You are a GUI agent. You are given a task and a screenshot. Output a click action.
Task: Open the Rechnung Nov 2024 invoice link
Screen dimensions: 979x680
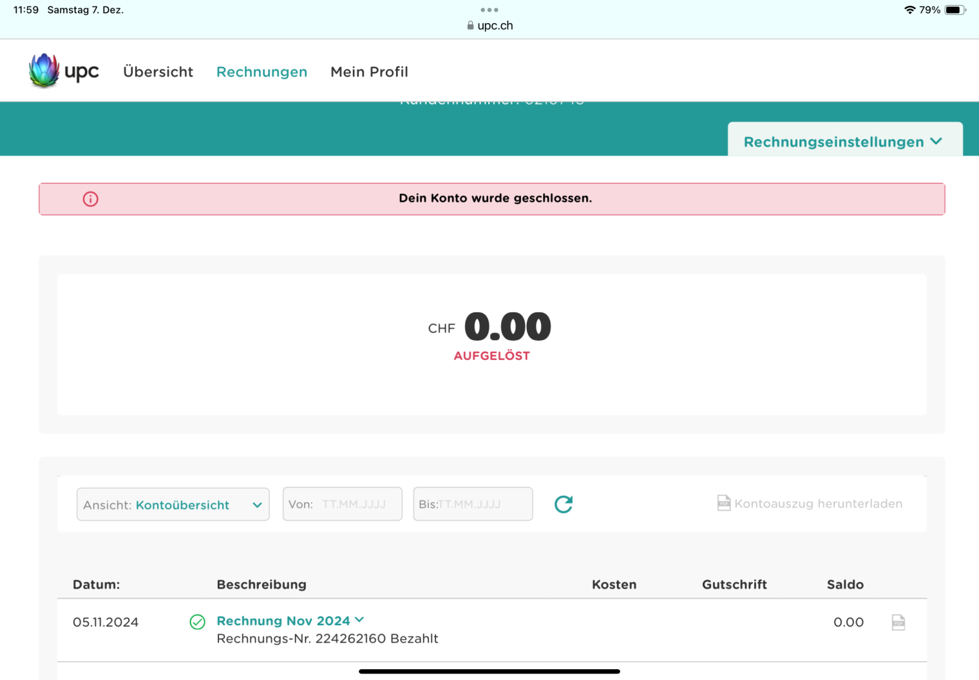point(283,621)
